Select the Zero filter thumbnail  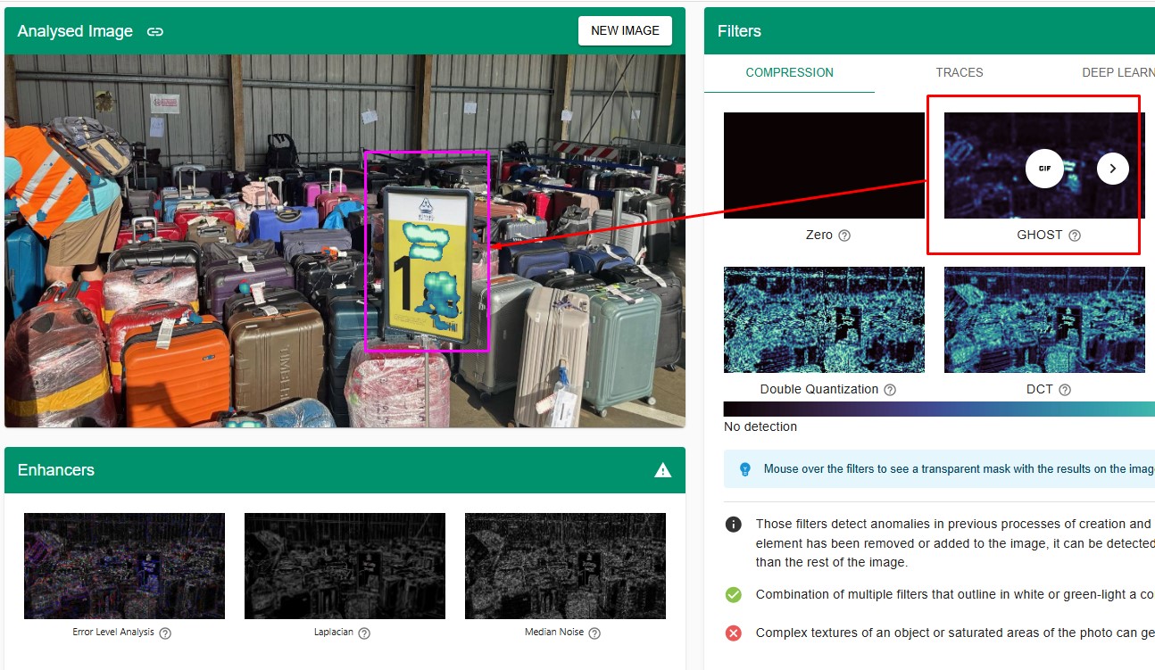824,165
